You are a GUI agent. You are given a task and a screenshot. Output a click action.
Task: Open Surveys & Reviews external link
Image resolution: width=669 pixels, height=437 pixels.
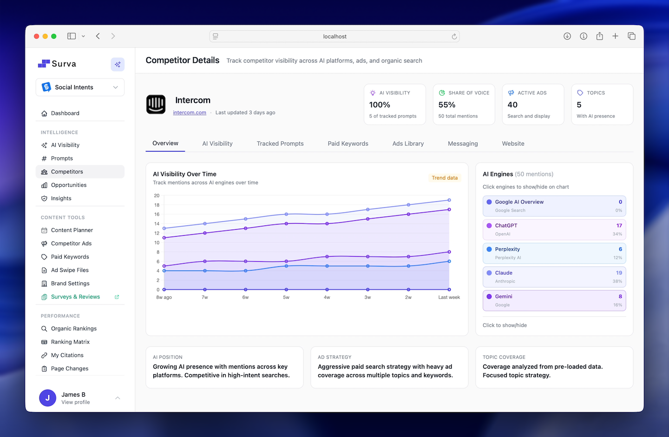coord(76,297)
